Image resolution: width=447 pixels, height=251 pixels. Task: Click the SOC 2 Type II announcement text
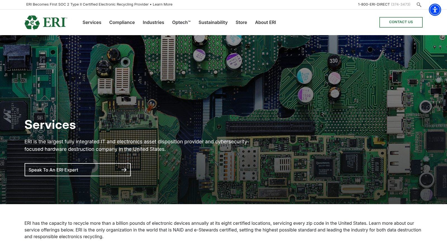point(87,4)
